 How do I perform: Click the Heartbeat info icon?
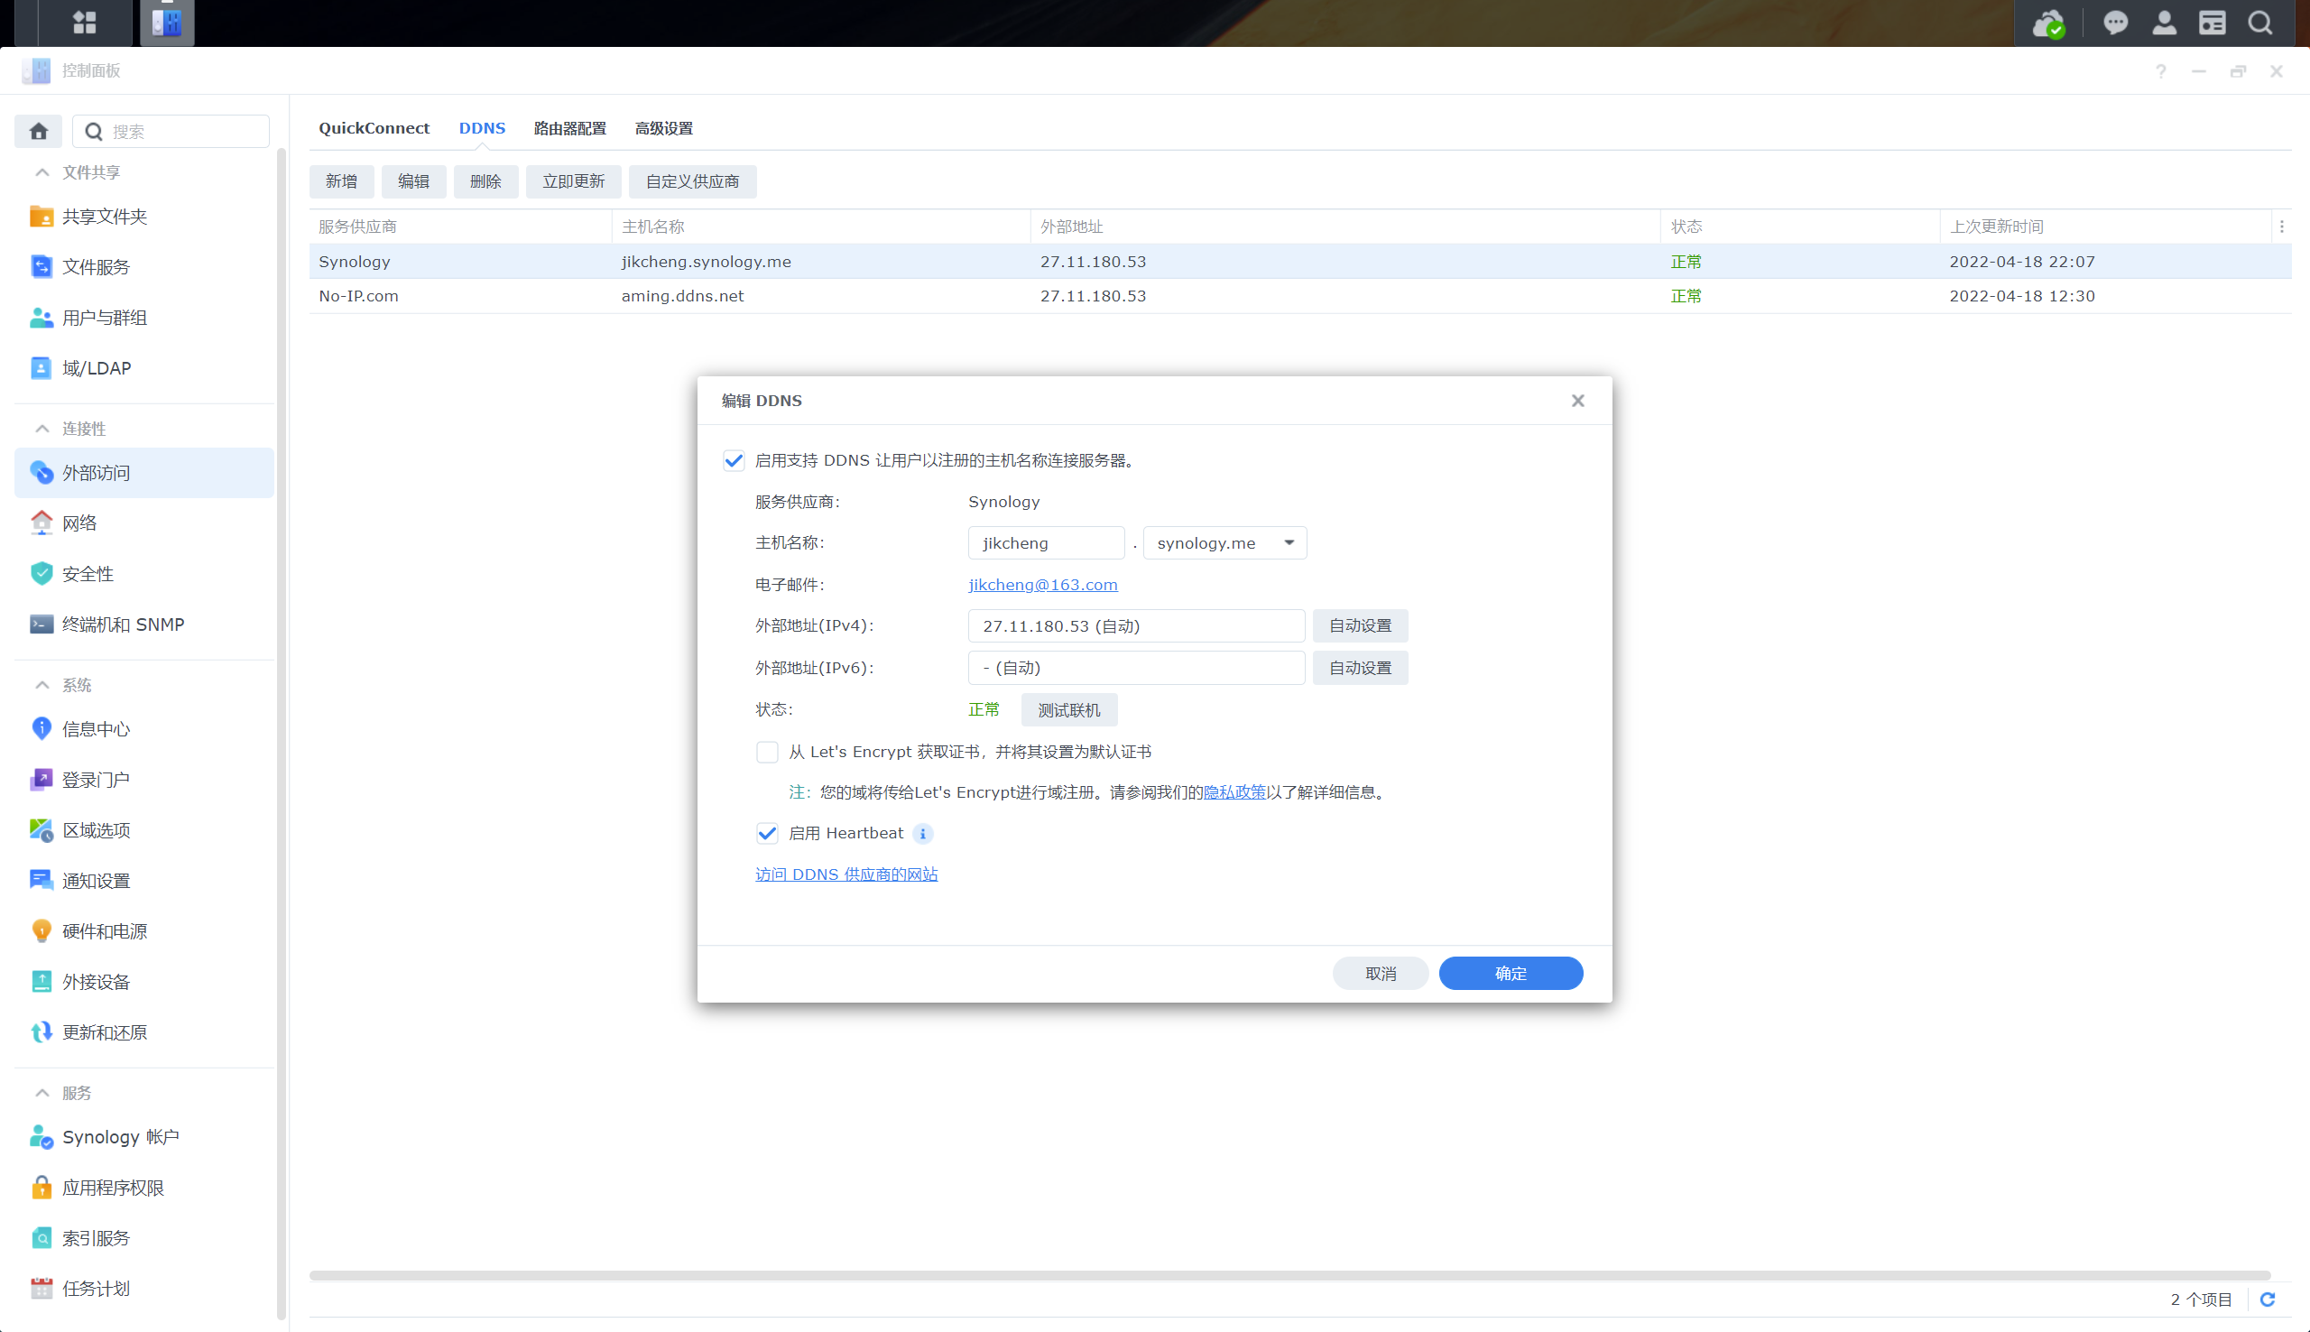pyautogui.click(x=923, y=834)
